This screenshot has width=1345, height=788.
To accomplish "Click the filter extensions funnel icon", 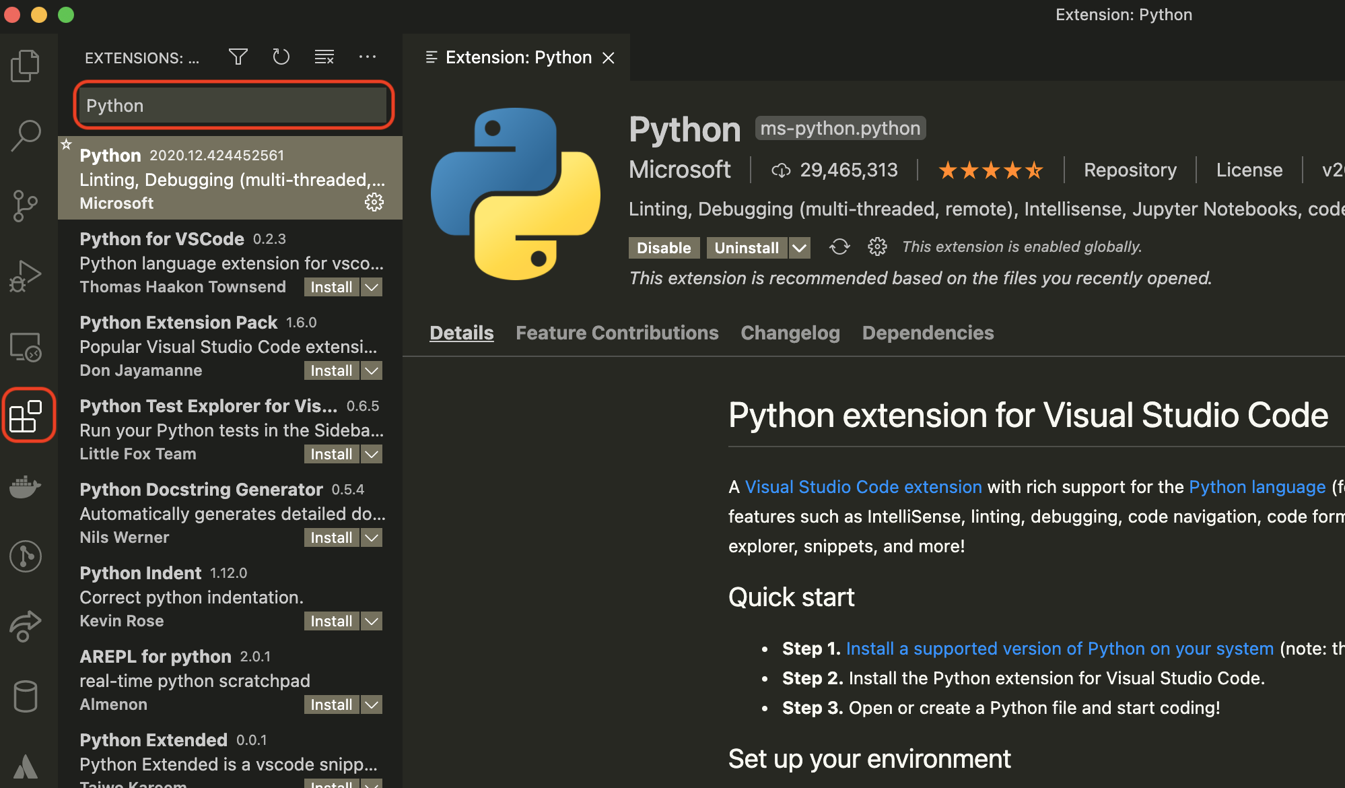I will click(238, 57).
